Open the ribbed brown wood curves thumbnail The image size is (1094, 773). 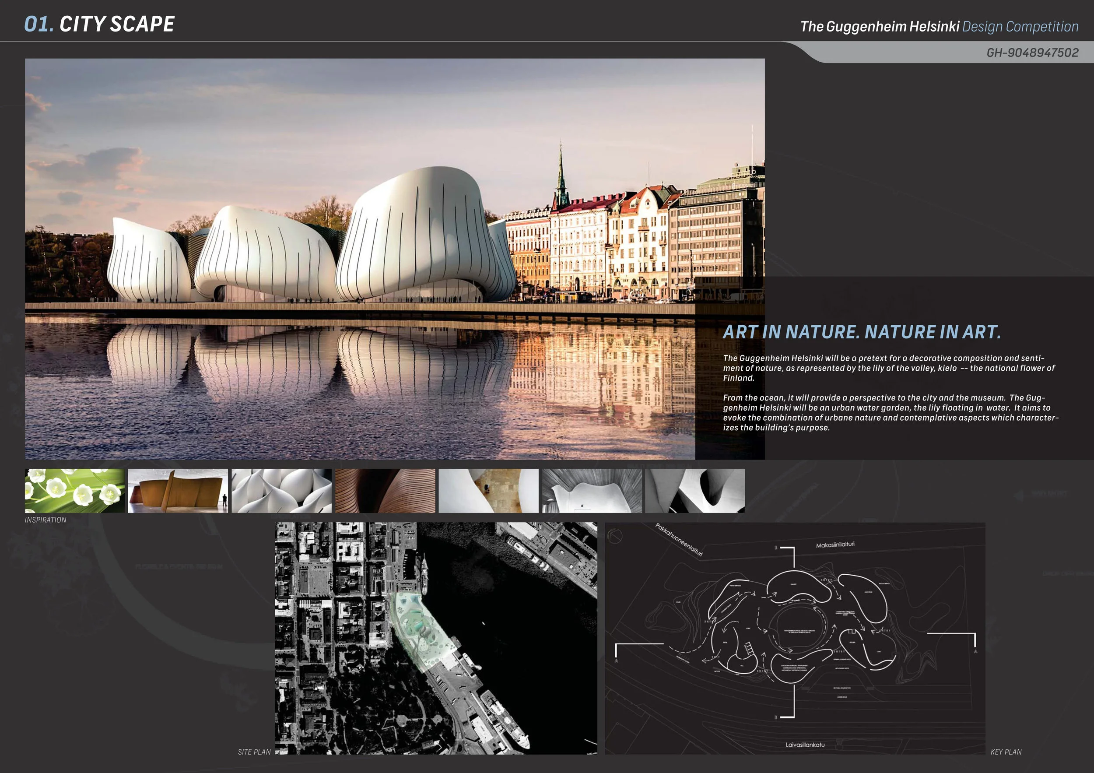coord(385,491)
